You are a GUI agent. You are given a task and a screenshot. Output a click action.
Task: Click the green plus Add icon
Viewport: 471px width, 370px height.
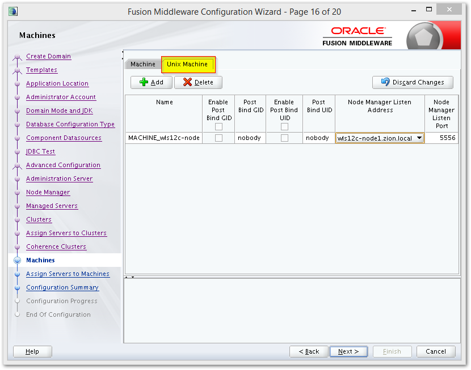(144, 82)
